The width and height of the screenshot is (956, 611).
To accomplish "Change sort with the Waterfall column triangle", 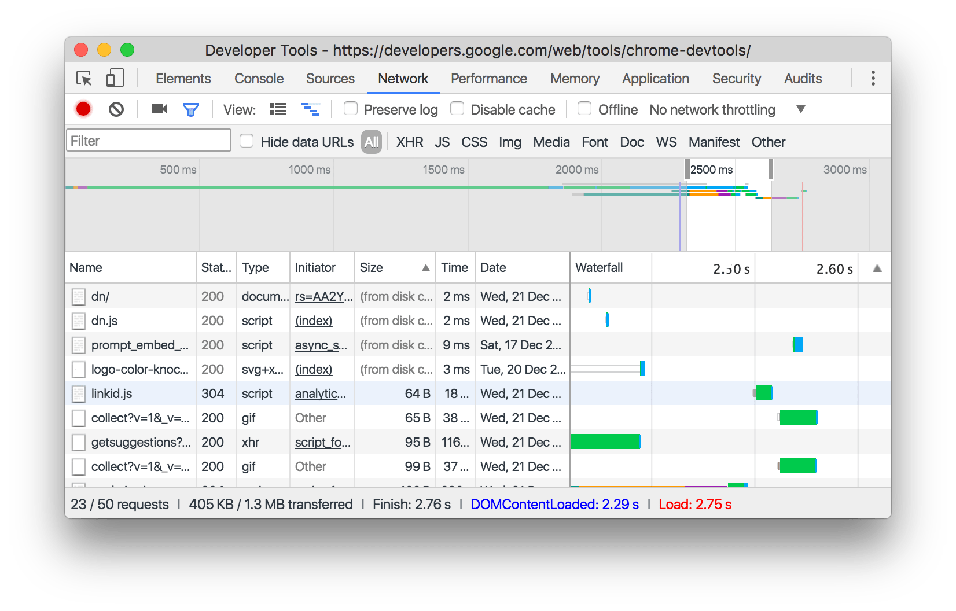I will click(877, 268).
